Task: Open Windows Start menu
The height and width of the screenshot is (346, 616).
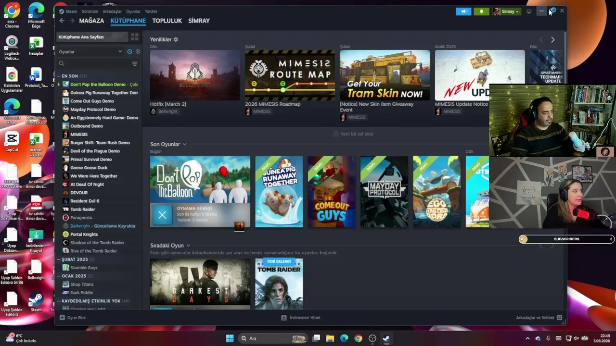Action: pyautogui.click(x=230, y=338)
